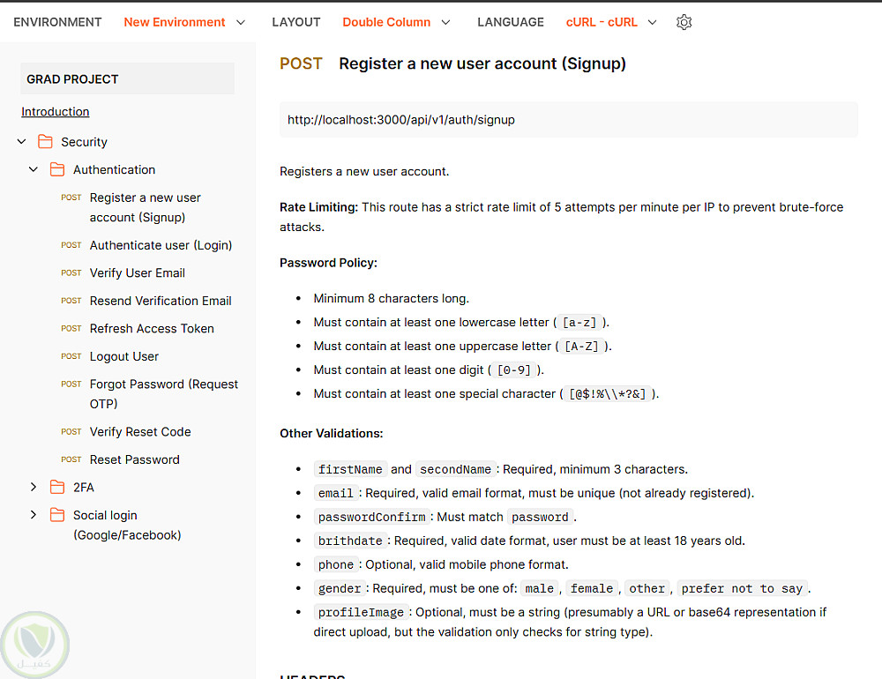Collapse the Authentication folder chevron
This screenshot has height=679, width=882.
pos(34,169)
